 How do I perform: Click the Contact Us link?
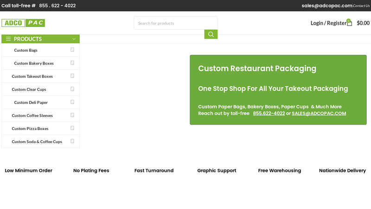point(361,6)
